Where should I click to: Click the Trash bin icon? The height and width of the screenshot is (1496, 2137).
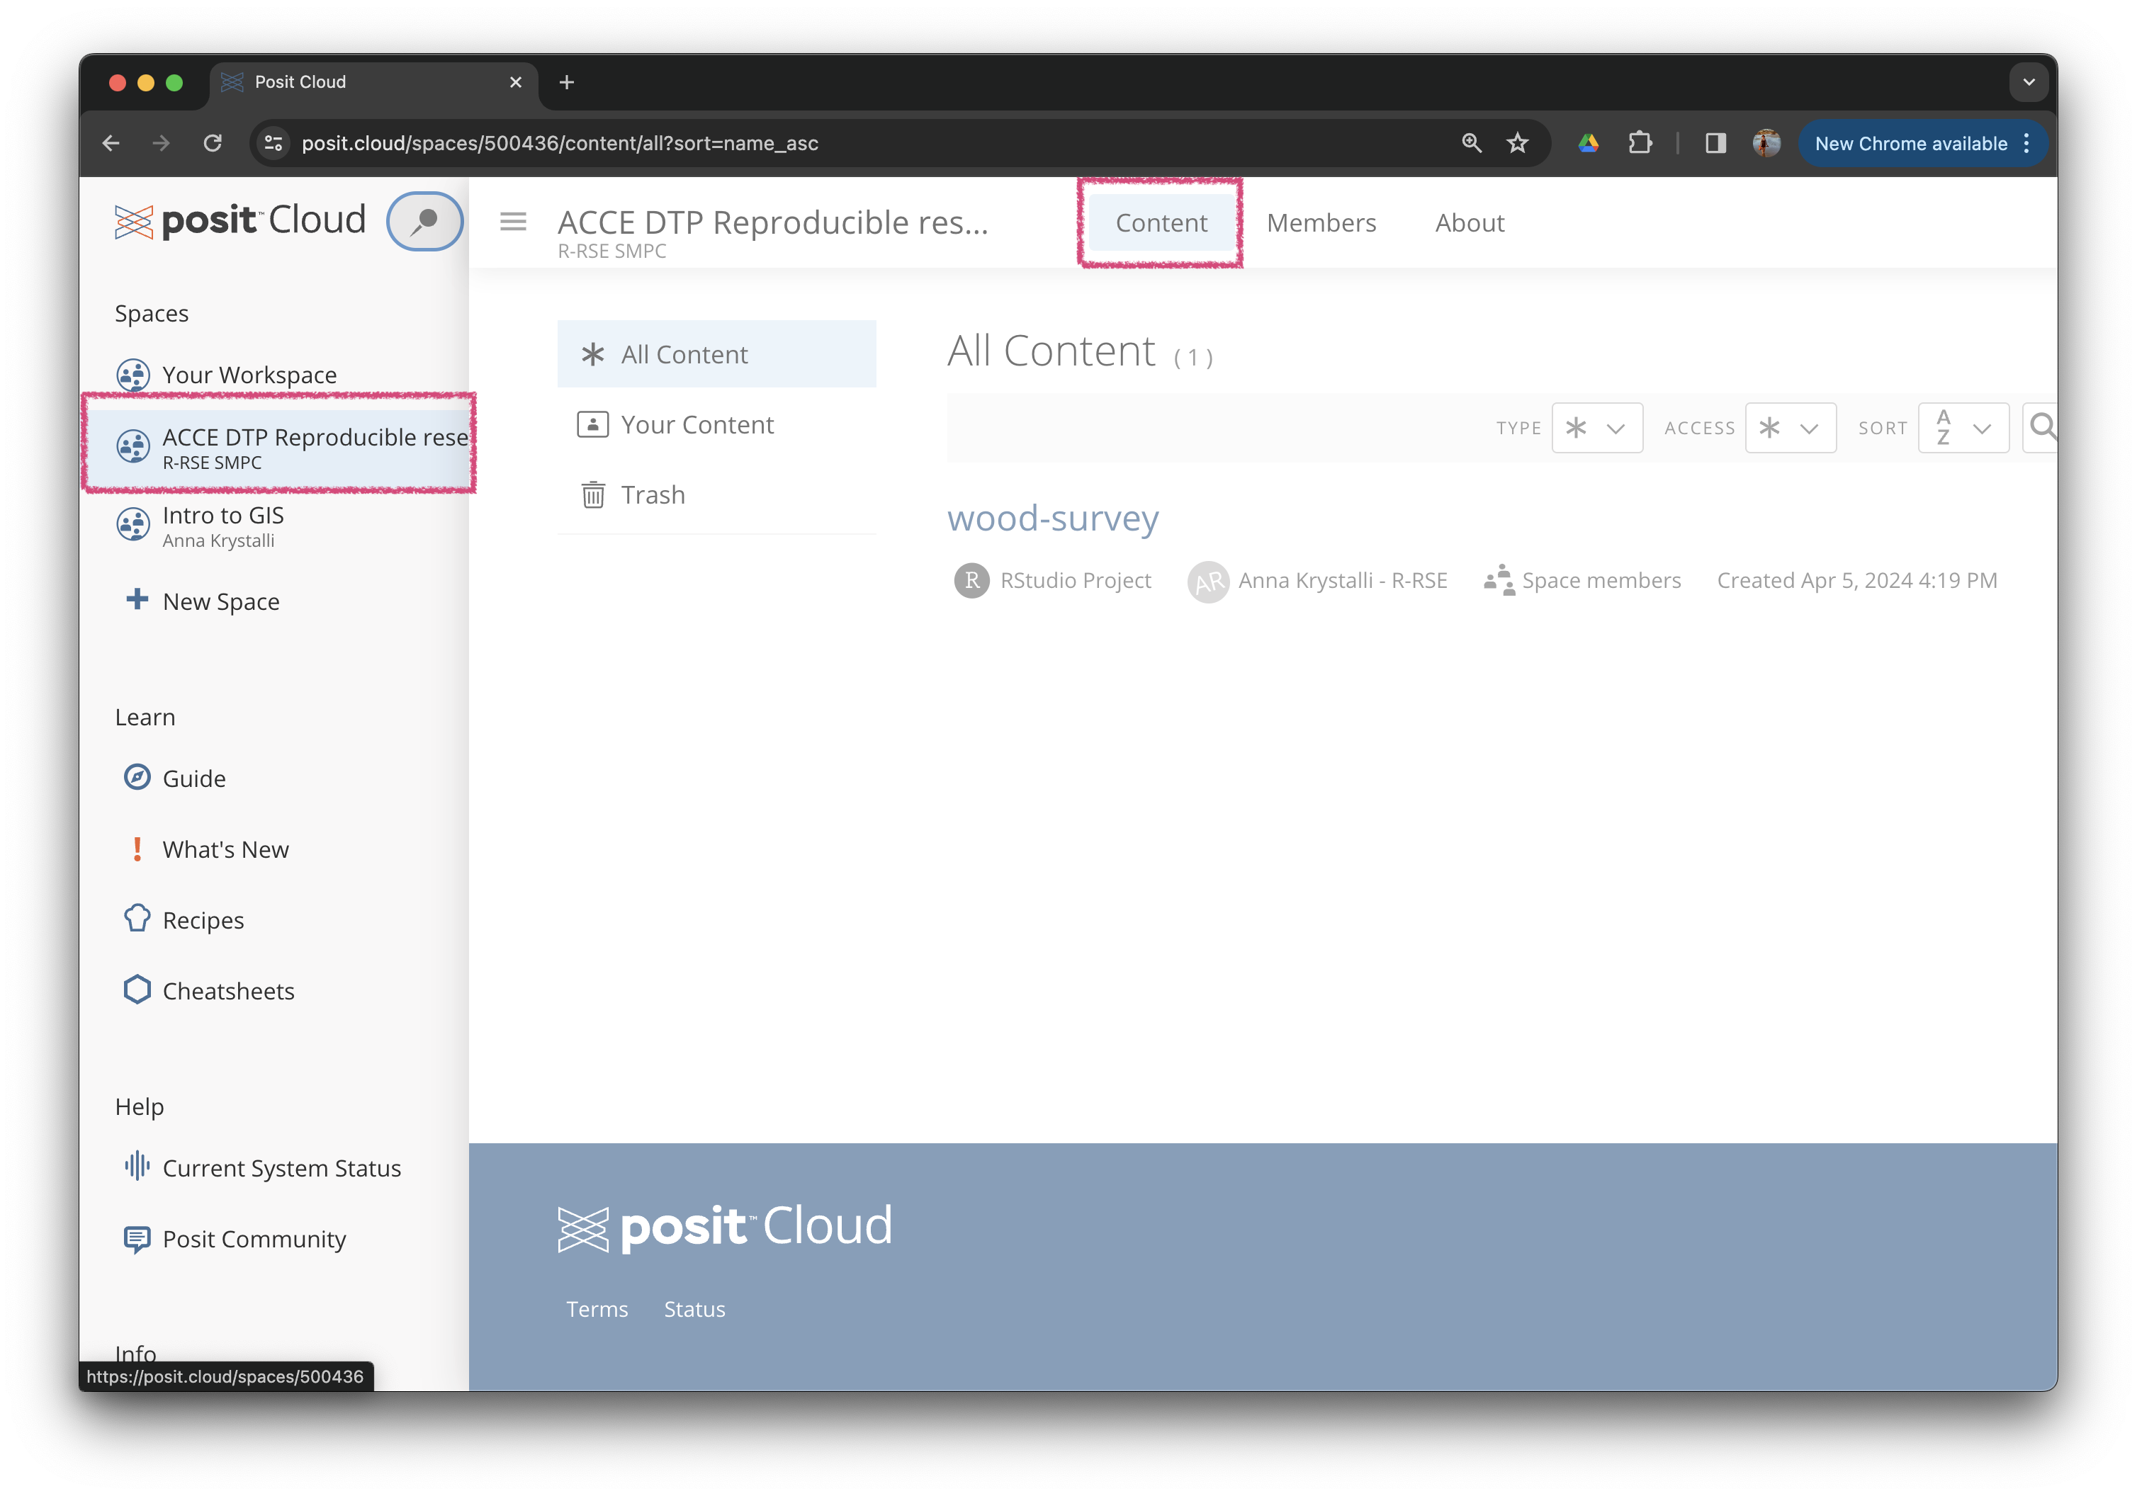[593, 495]
